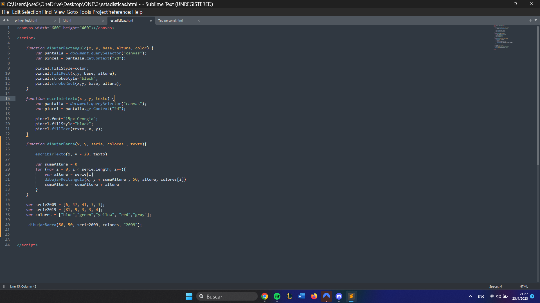
Task: Open Discord from taskbar
Action: (x=339, y=296)
